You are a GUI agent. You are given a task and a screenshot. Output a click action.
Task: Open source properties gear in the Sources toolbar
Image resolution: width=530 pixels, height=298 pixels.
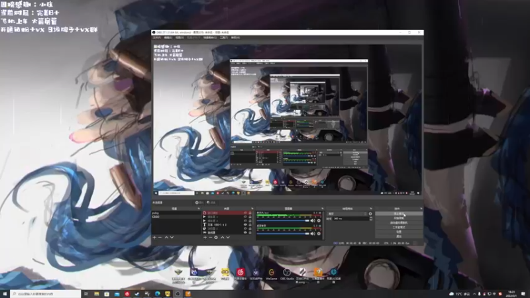pyautogui.click(x=216, y=237)
